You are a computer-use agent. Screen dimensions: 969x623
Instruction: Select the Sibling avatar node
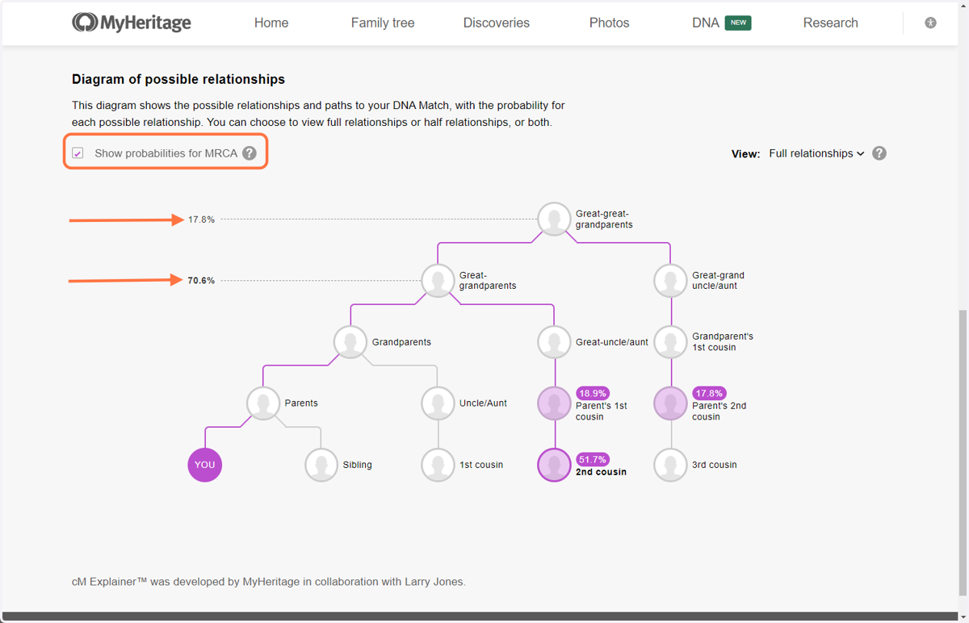[x=321, y=465]
